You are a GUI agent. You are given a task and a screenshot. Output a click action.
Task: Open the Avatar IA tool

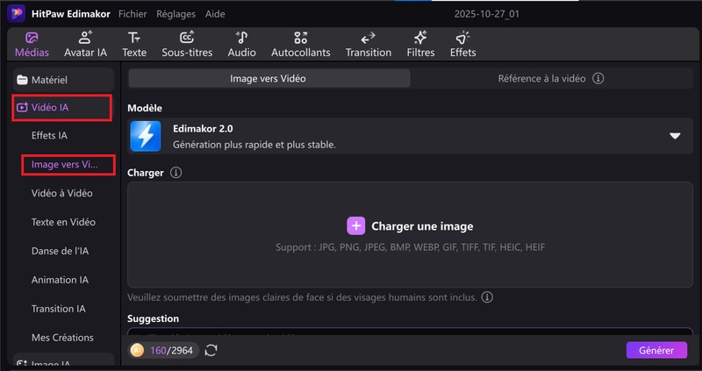tap(85, 45)
